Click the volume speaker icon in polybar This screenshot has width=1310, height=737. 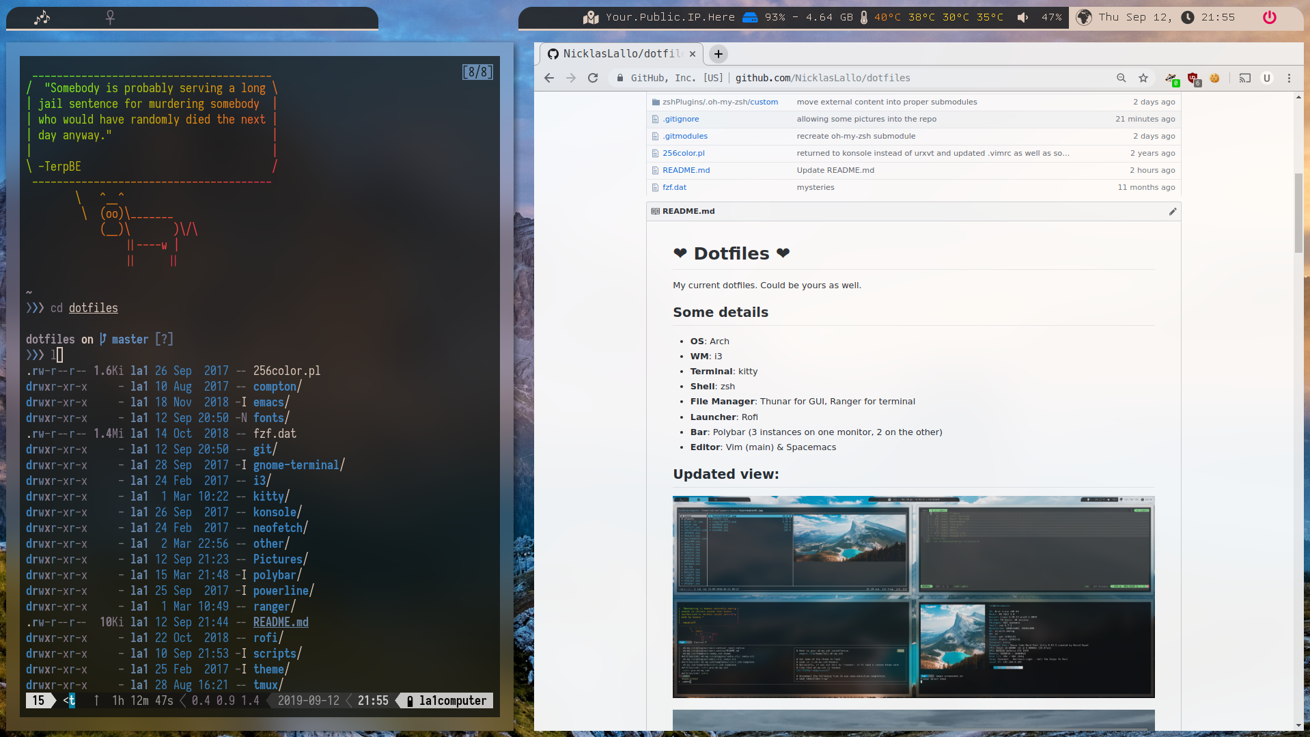pyautogui.click(x=1022, y=18)
